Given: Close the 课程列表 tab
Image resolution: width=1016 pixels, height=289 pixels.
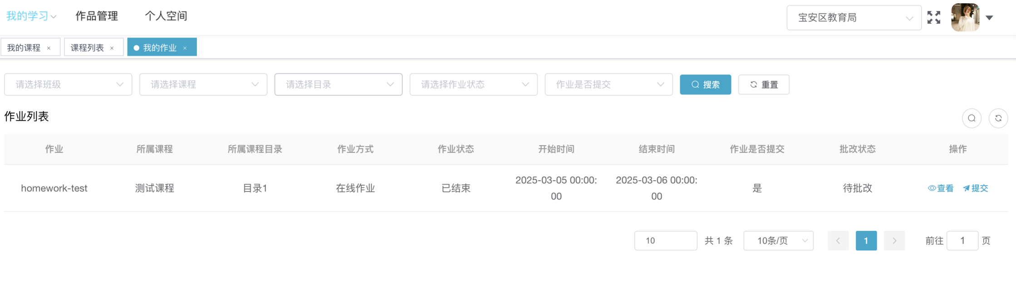Looking at the screenshot, I should [112, 48].
